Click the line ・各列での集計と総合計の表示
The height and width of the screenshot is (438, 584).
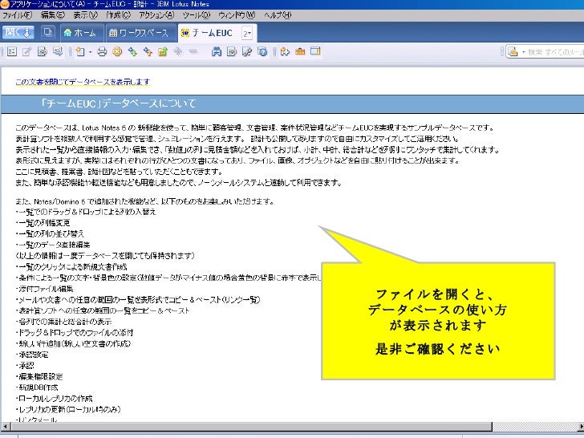pos(63,322)
